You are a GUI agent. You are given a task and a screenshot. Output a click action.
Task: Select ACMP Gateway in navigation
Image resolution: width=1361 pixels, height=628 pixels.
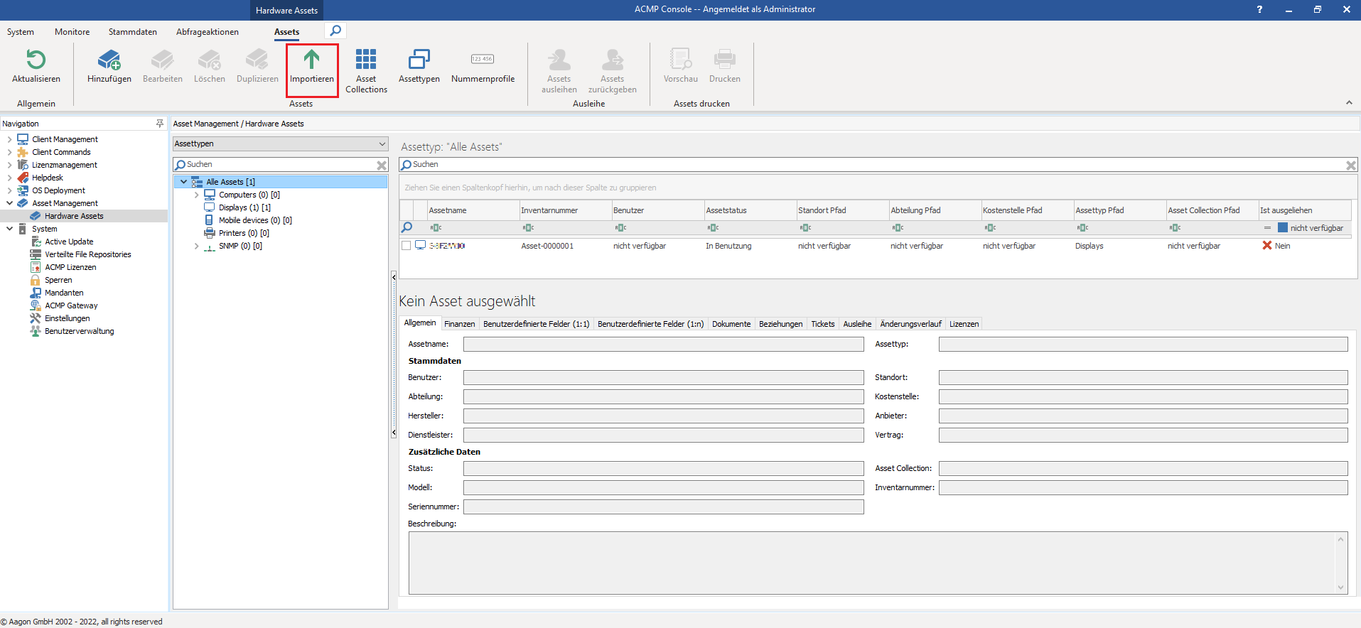[x=71, y=305]
